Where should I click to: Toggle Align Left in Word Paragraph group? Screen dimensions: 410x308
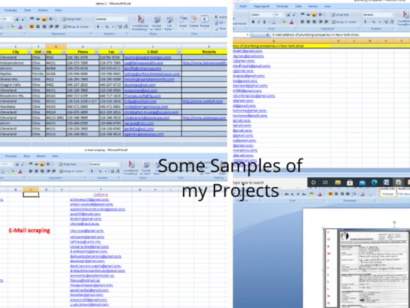point(330,194)
